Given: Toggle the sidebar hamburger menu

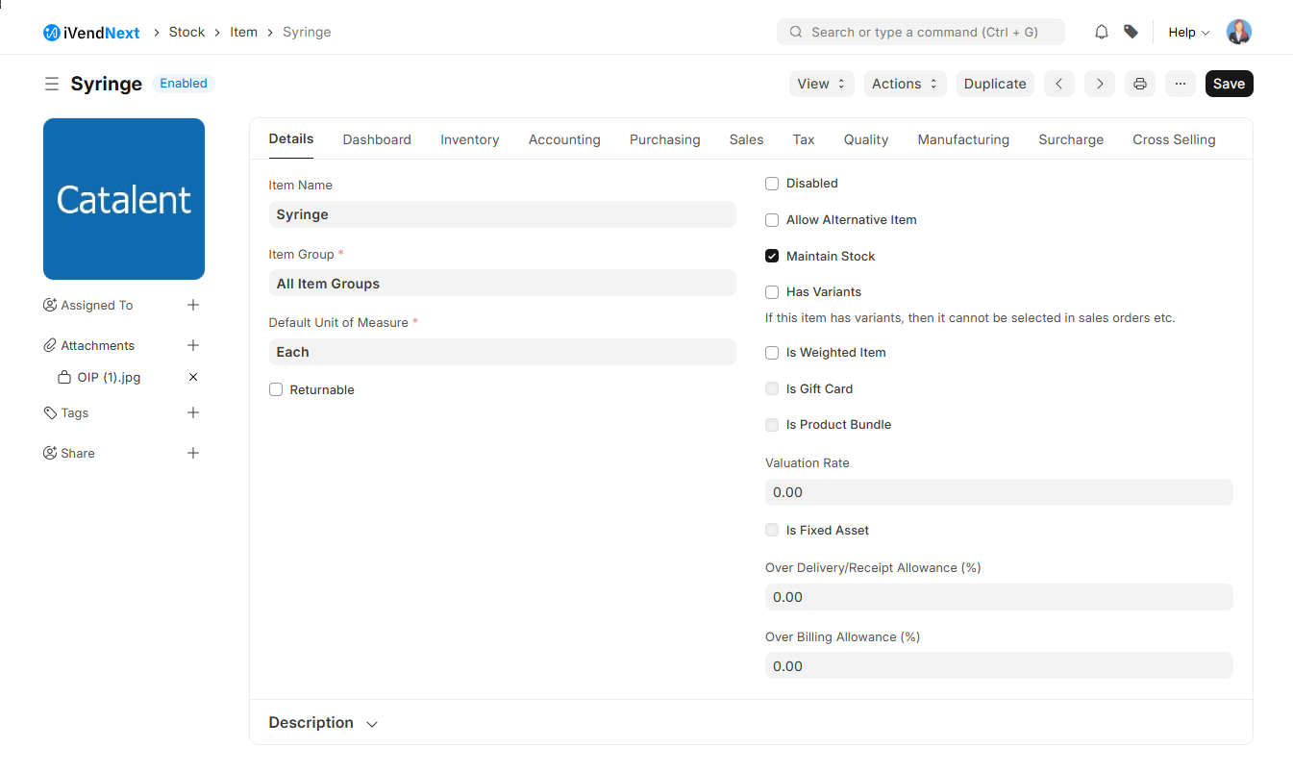Looking at the screenshot, I should (x=52, y=84).
